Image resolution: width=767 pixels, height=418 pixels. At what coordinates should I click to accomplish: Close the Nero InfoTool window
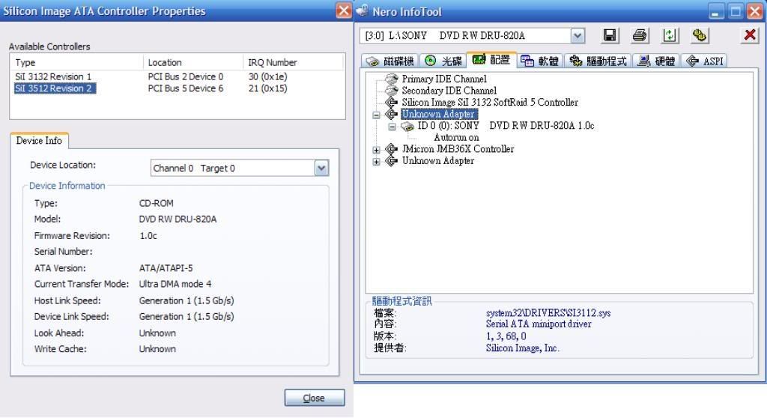click(x=755, y=10)
